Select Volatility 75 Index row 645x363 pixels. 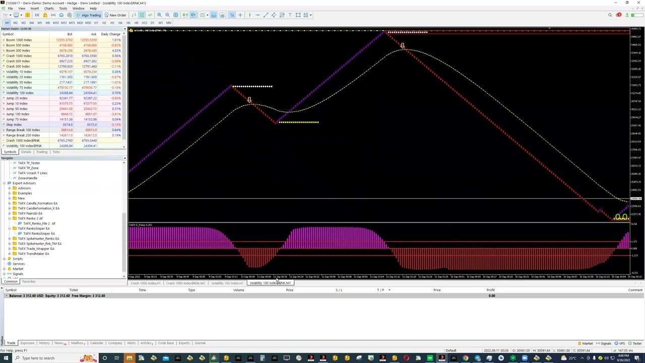62,87
